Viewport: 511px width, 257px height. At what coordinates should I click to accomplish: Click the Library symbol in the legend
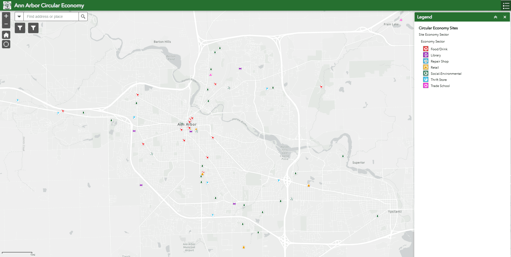[x=425, y=55]
